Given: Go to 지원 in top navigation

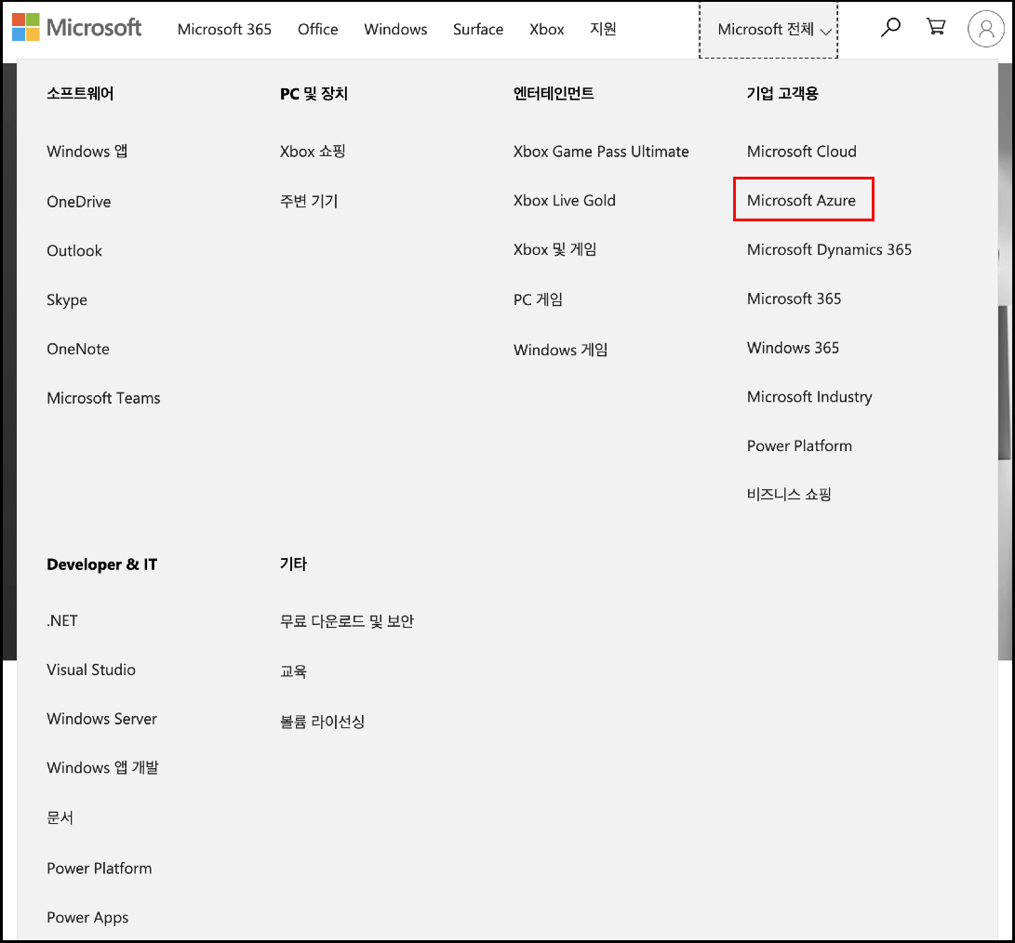Looking at the screenshot, I should click(x=603, y=29).
